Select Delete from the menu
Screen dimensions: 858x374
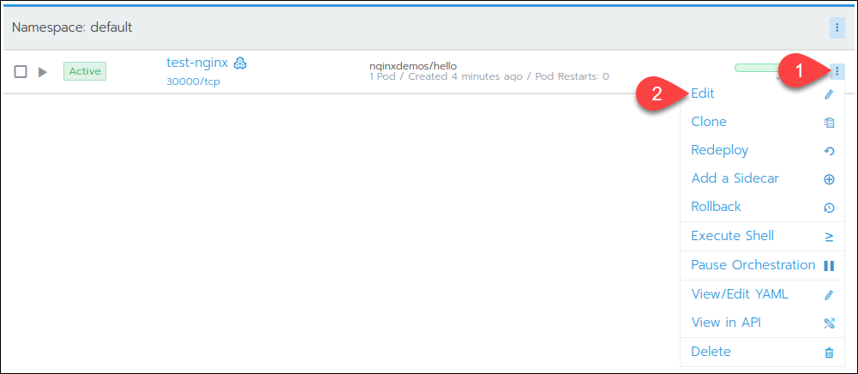(711, 352)
